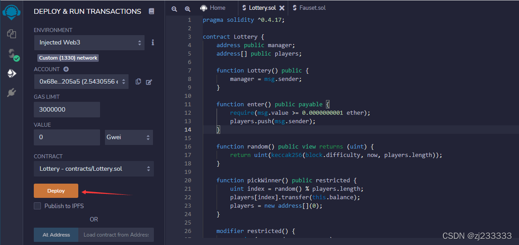The height and width of the screenshot is (245, 519).
Task: Click the 'uint index = random()' line
Action: click(x=297, y=189)
